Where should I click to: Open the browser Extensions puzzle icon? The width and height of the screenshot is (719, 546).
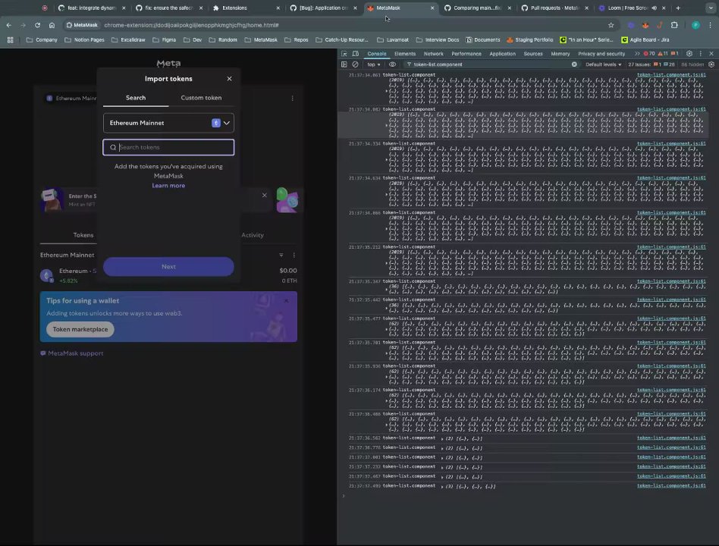coord(674,25)
